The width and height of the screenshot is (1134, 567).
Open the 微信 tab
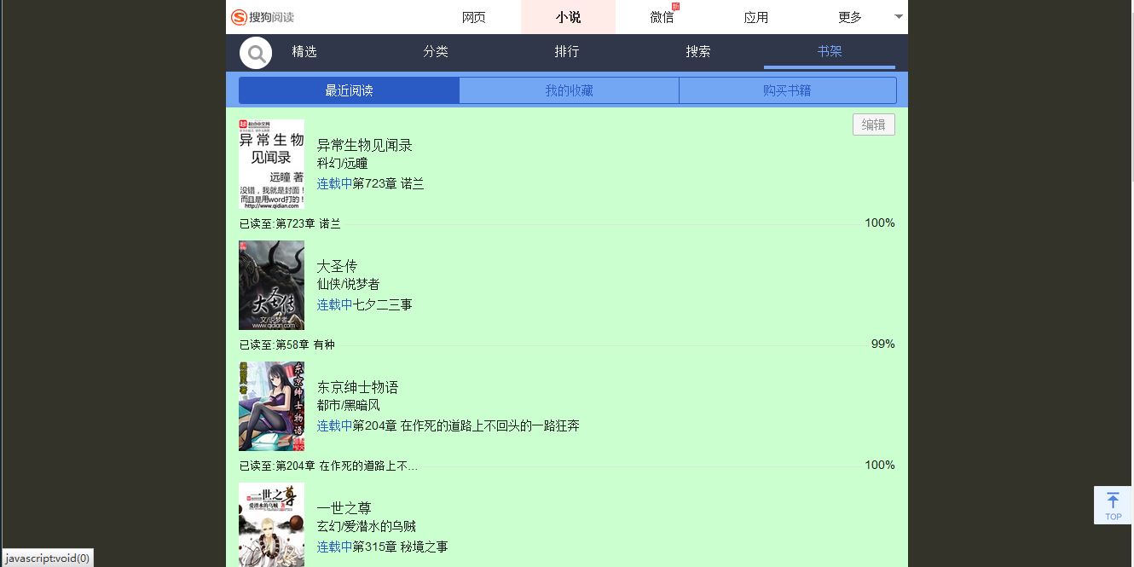[662, 17]
